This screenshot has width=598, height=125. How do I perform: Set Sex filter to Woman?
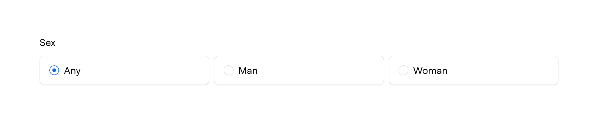pos(403,70)
